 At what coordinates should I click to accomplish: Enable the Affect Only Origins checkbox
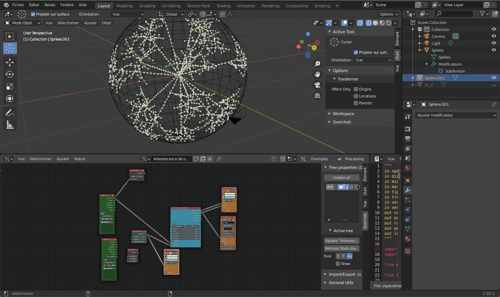(356, 89)
